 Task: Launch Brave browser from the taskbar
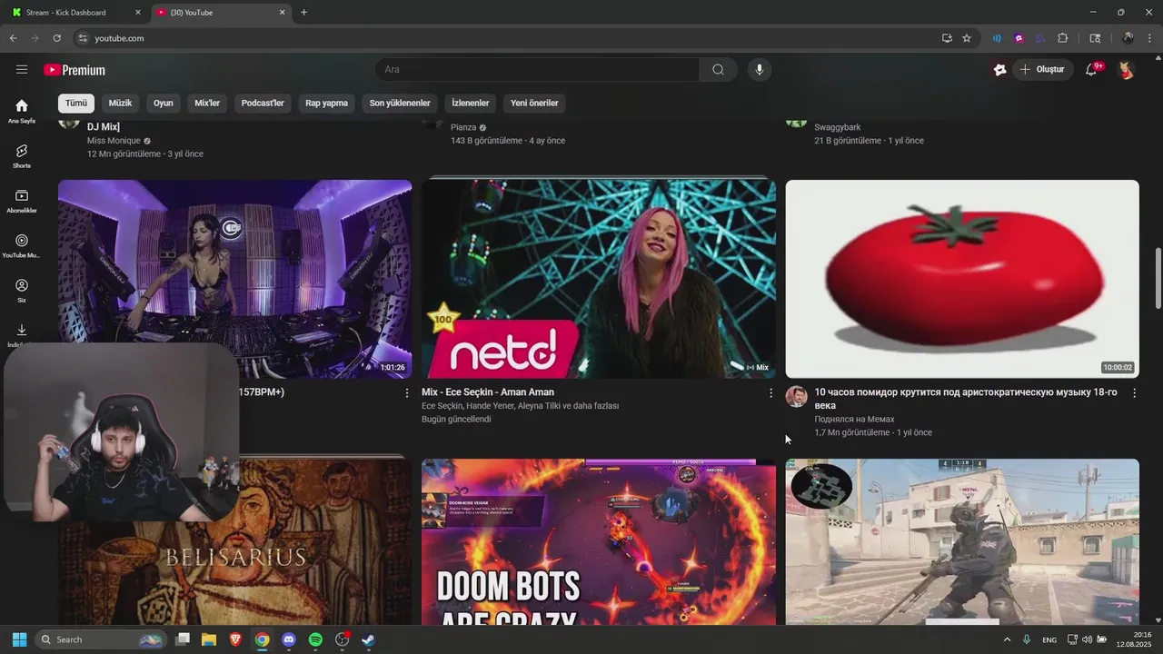coord(235,639)
